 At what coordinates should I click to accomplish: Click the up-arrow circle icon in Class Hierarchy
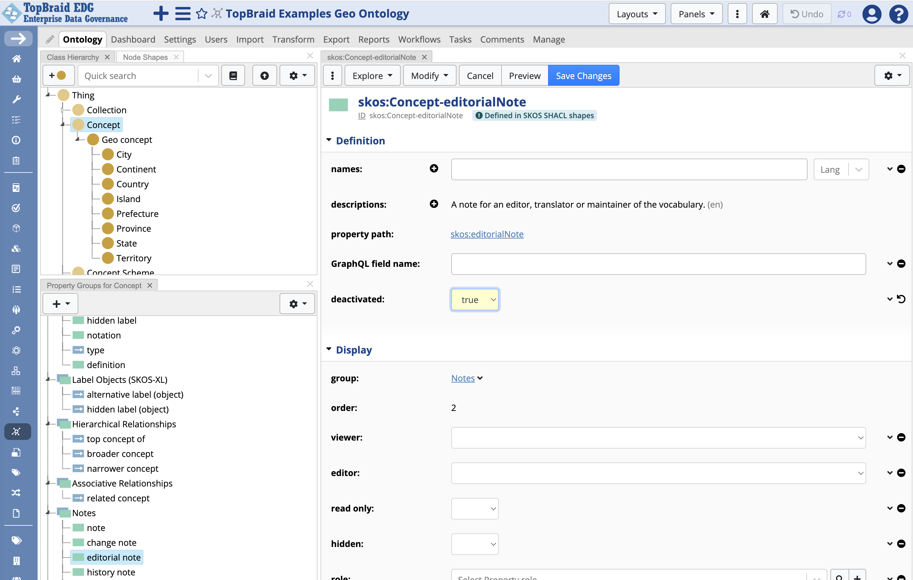264,76
